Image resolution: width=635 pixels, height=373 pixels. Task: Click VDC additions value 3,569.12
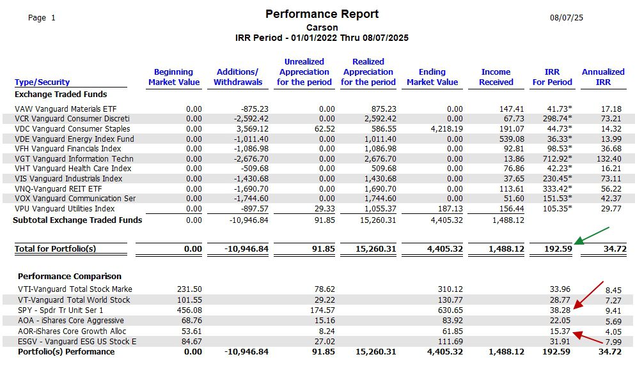pos(253,128)
